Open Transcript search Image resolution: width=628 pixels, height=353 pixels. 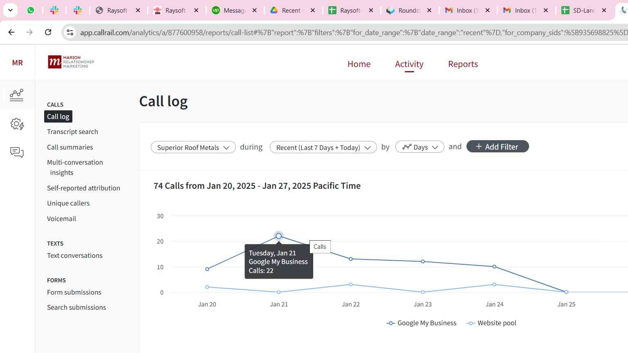(x=72, y=132)
